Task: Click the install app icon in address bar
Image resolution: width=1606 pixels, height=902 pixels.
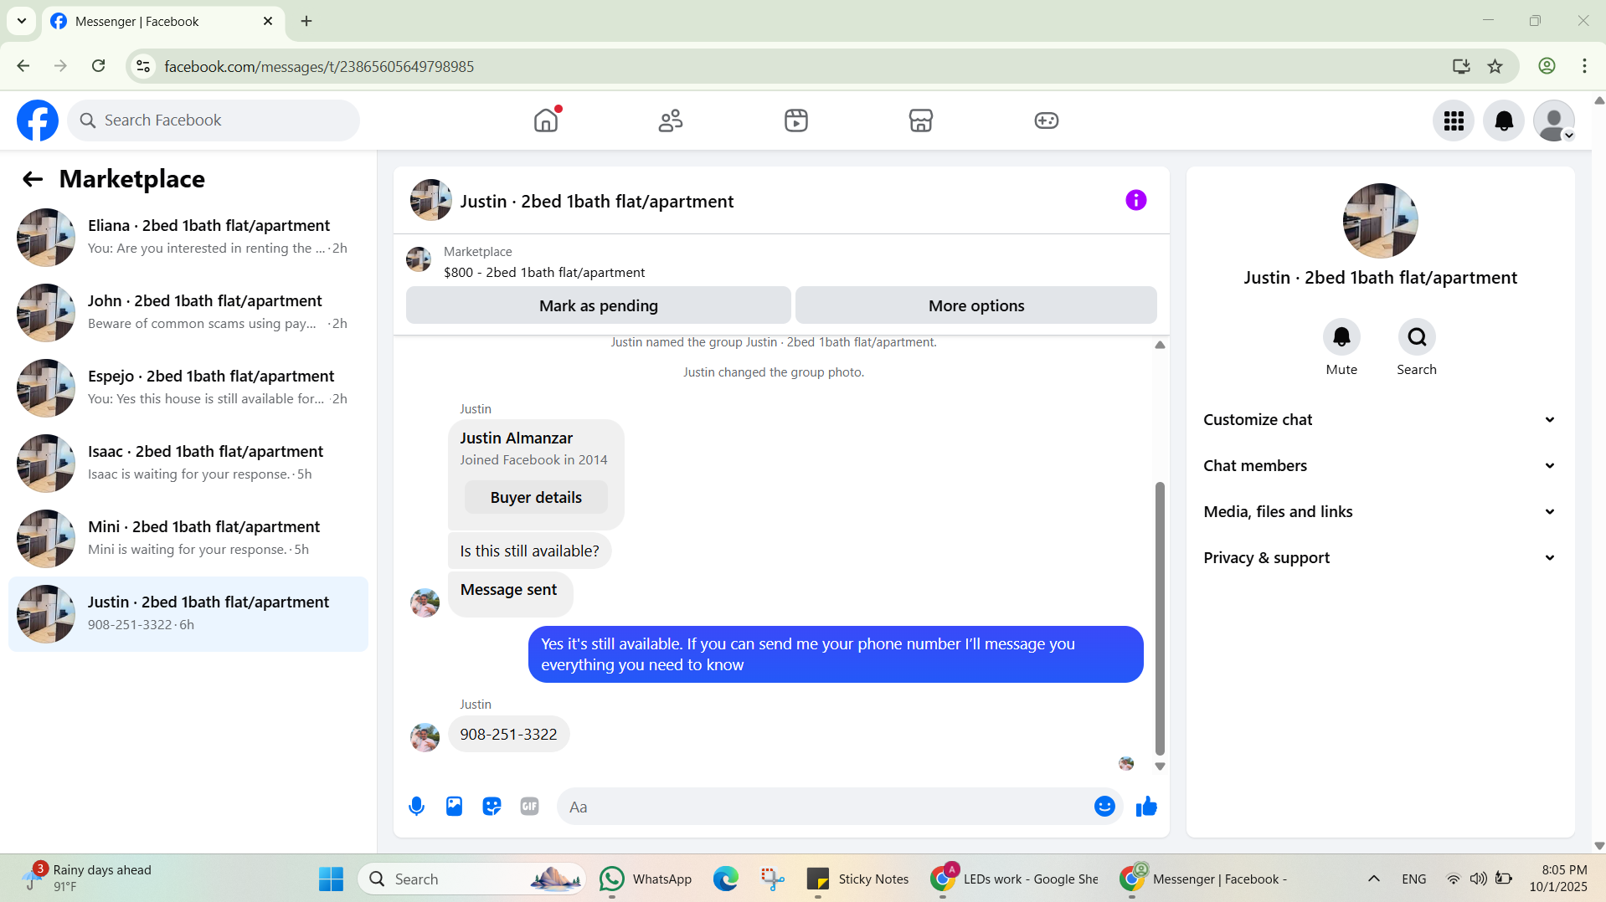Action: point(1461,66)
